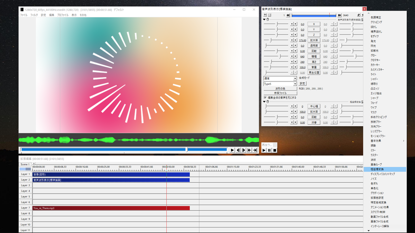Viewport: 415px width, 233px height.
Task: Select the 音声波形表示[標準描画] timeline object
Action: click(111, 180)
